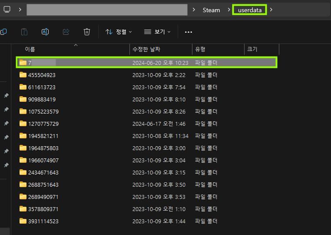The height and width of the screenshot is (235, 331).
Task: Open the 보기 view dropdown
Action: pyautogui.click(x=157, y=32)
